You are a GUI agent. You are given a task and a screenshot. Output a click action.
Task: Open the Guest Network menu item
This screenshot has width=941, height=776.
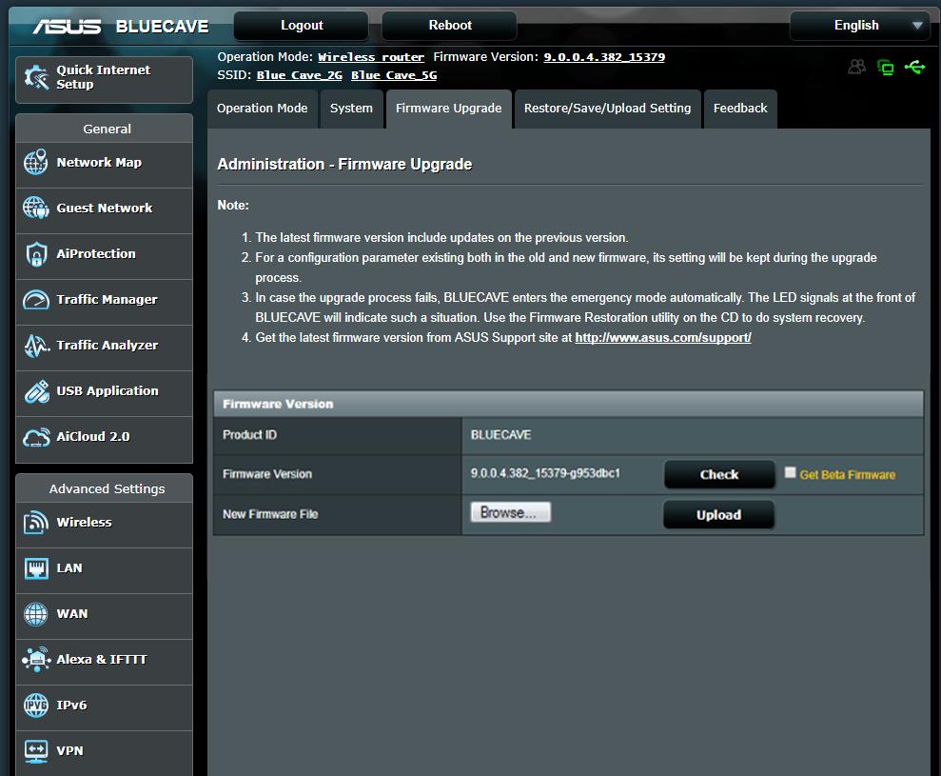(x=105, y=209)
